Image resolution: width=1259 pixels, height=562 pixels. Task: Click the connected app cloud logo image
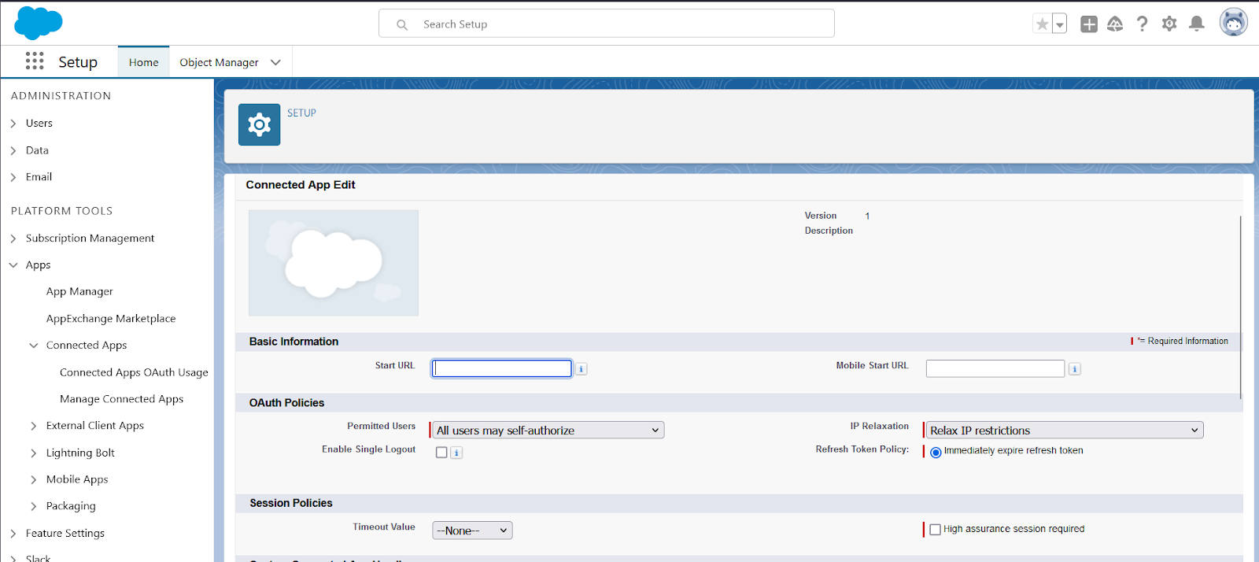334,263
